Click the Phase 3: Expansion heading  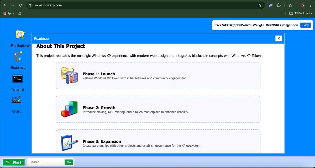[102, 141]
